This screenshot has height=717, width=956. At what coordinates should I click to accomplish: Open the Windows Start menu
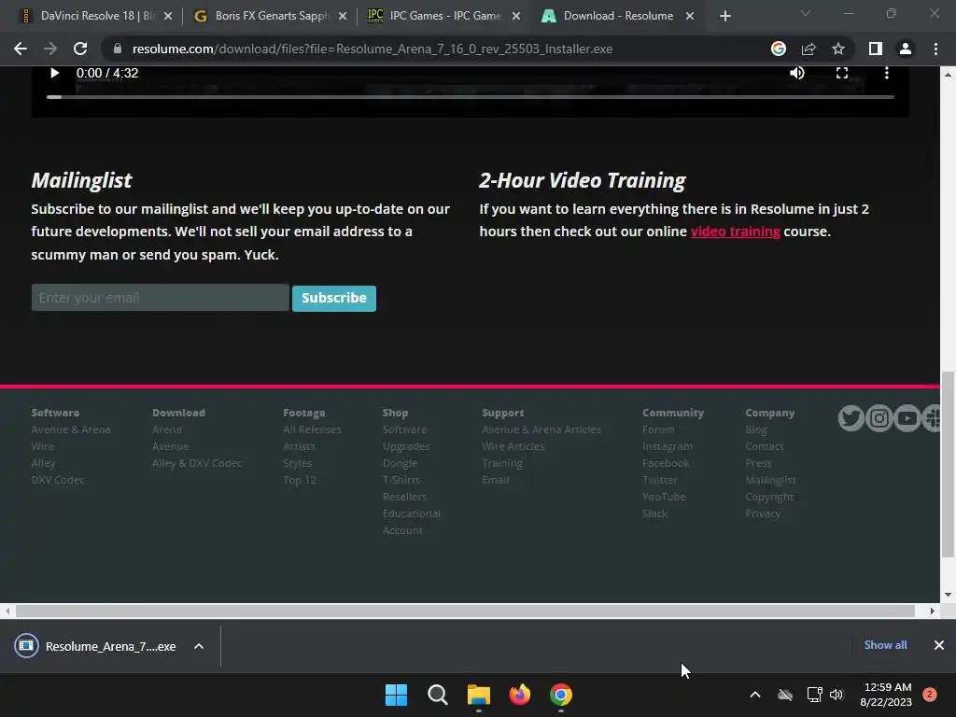click(x=396, y=695)
